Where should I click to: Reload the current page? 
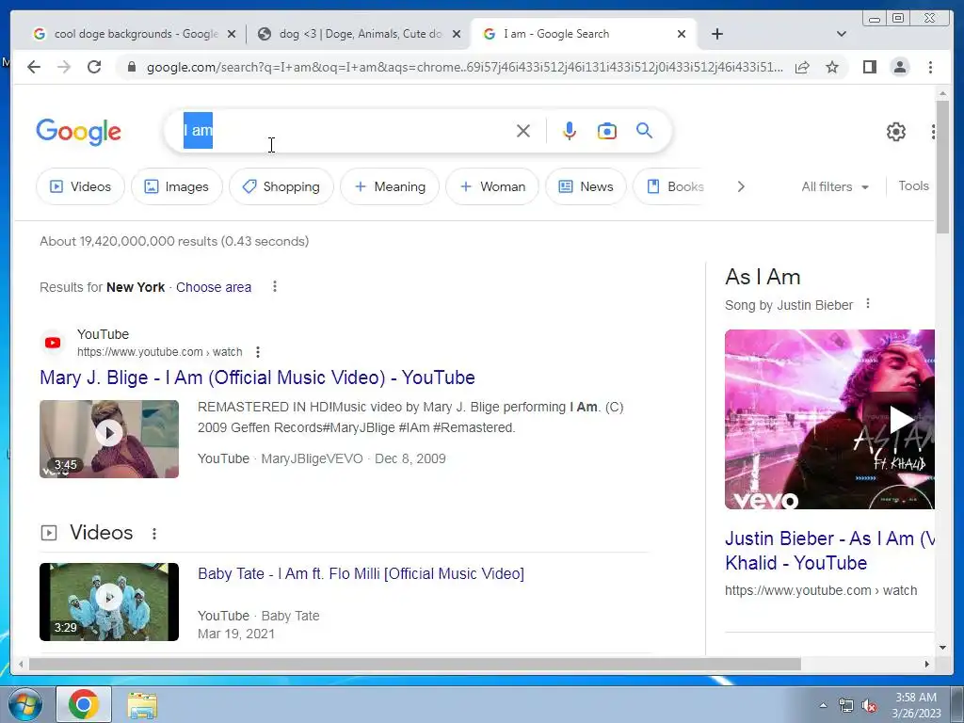tap(94, 67)
